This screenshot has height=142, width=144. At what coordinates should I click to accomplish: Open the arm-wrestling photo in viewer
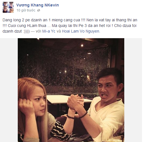(x=71, y=90)
